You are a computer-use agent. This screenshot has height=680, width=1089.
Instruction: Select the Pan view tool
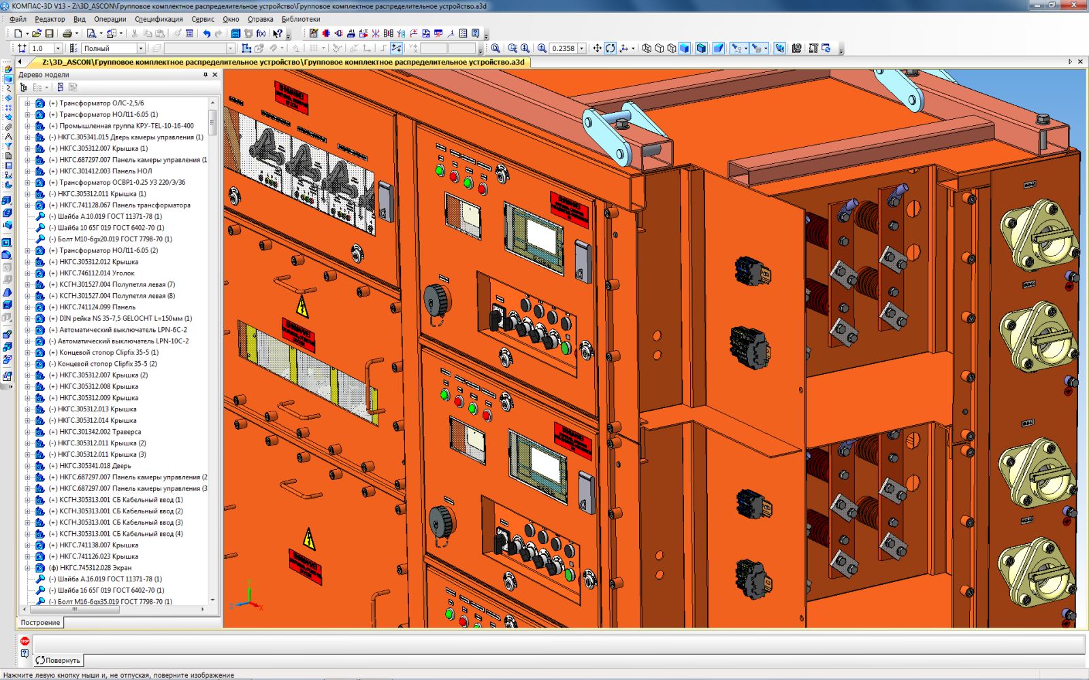(597, 48)
